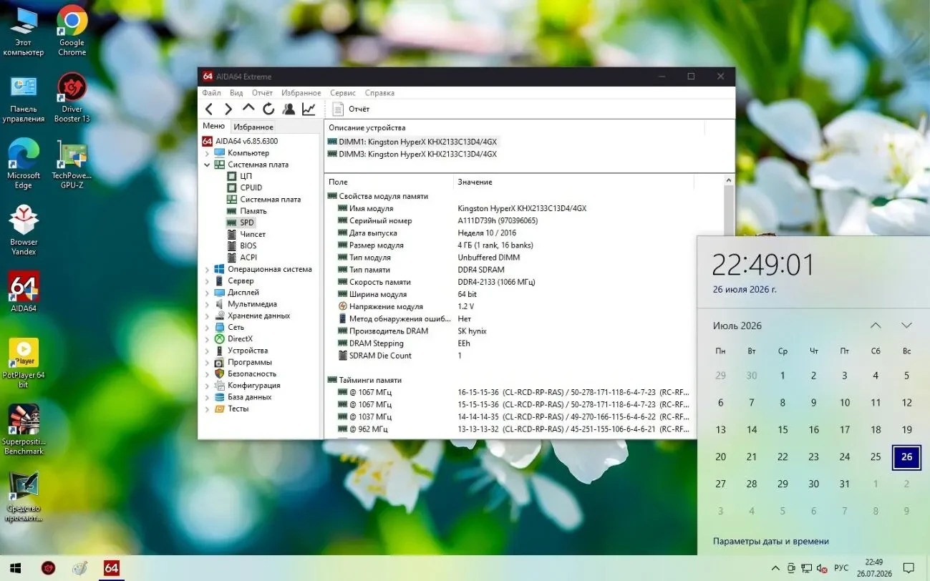Select ACPI in the tree

248,258
